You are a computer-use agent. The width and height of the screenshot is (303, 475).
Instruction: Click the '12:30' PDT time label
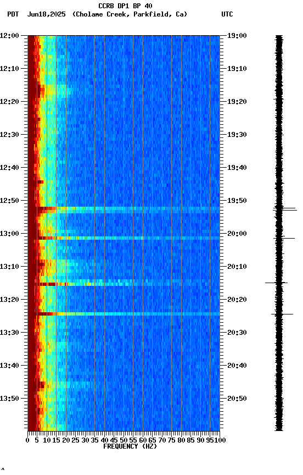(x=9, y=135)
